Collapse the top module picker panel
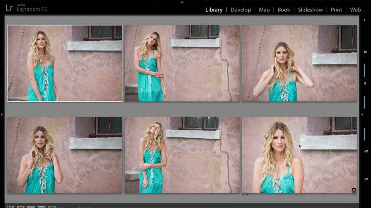The image size is (371, 208). click(x=182, y=2)
